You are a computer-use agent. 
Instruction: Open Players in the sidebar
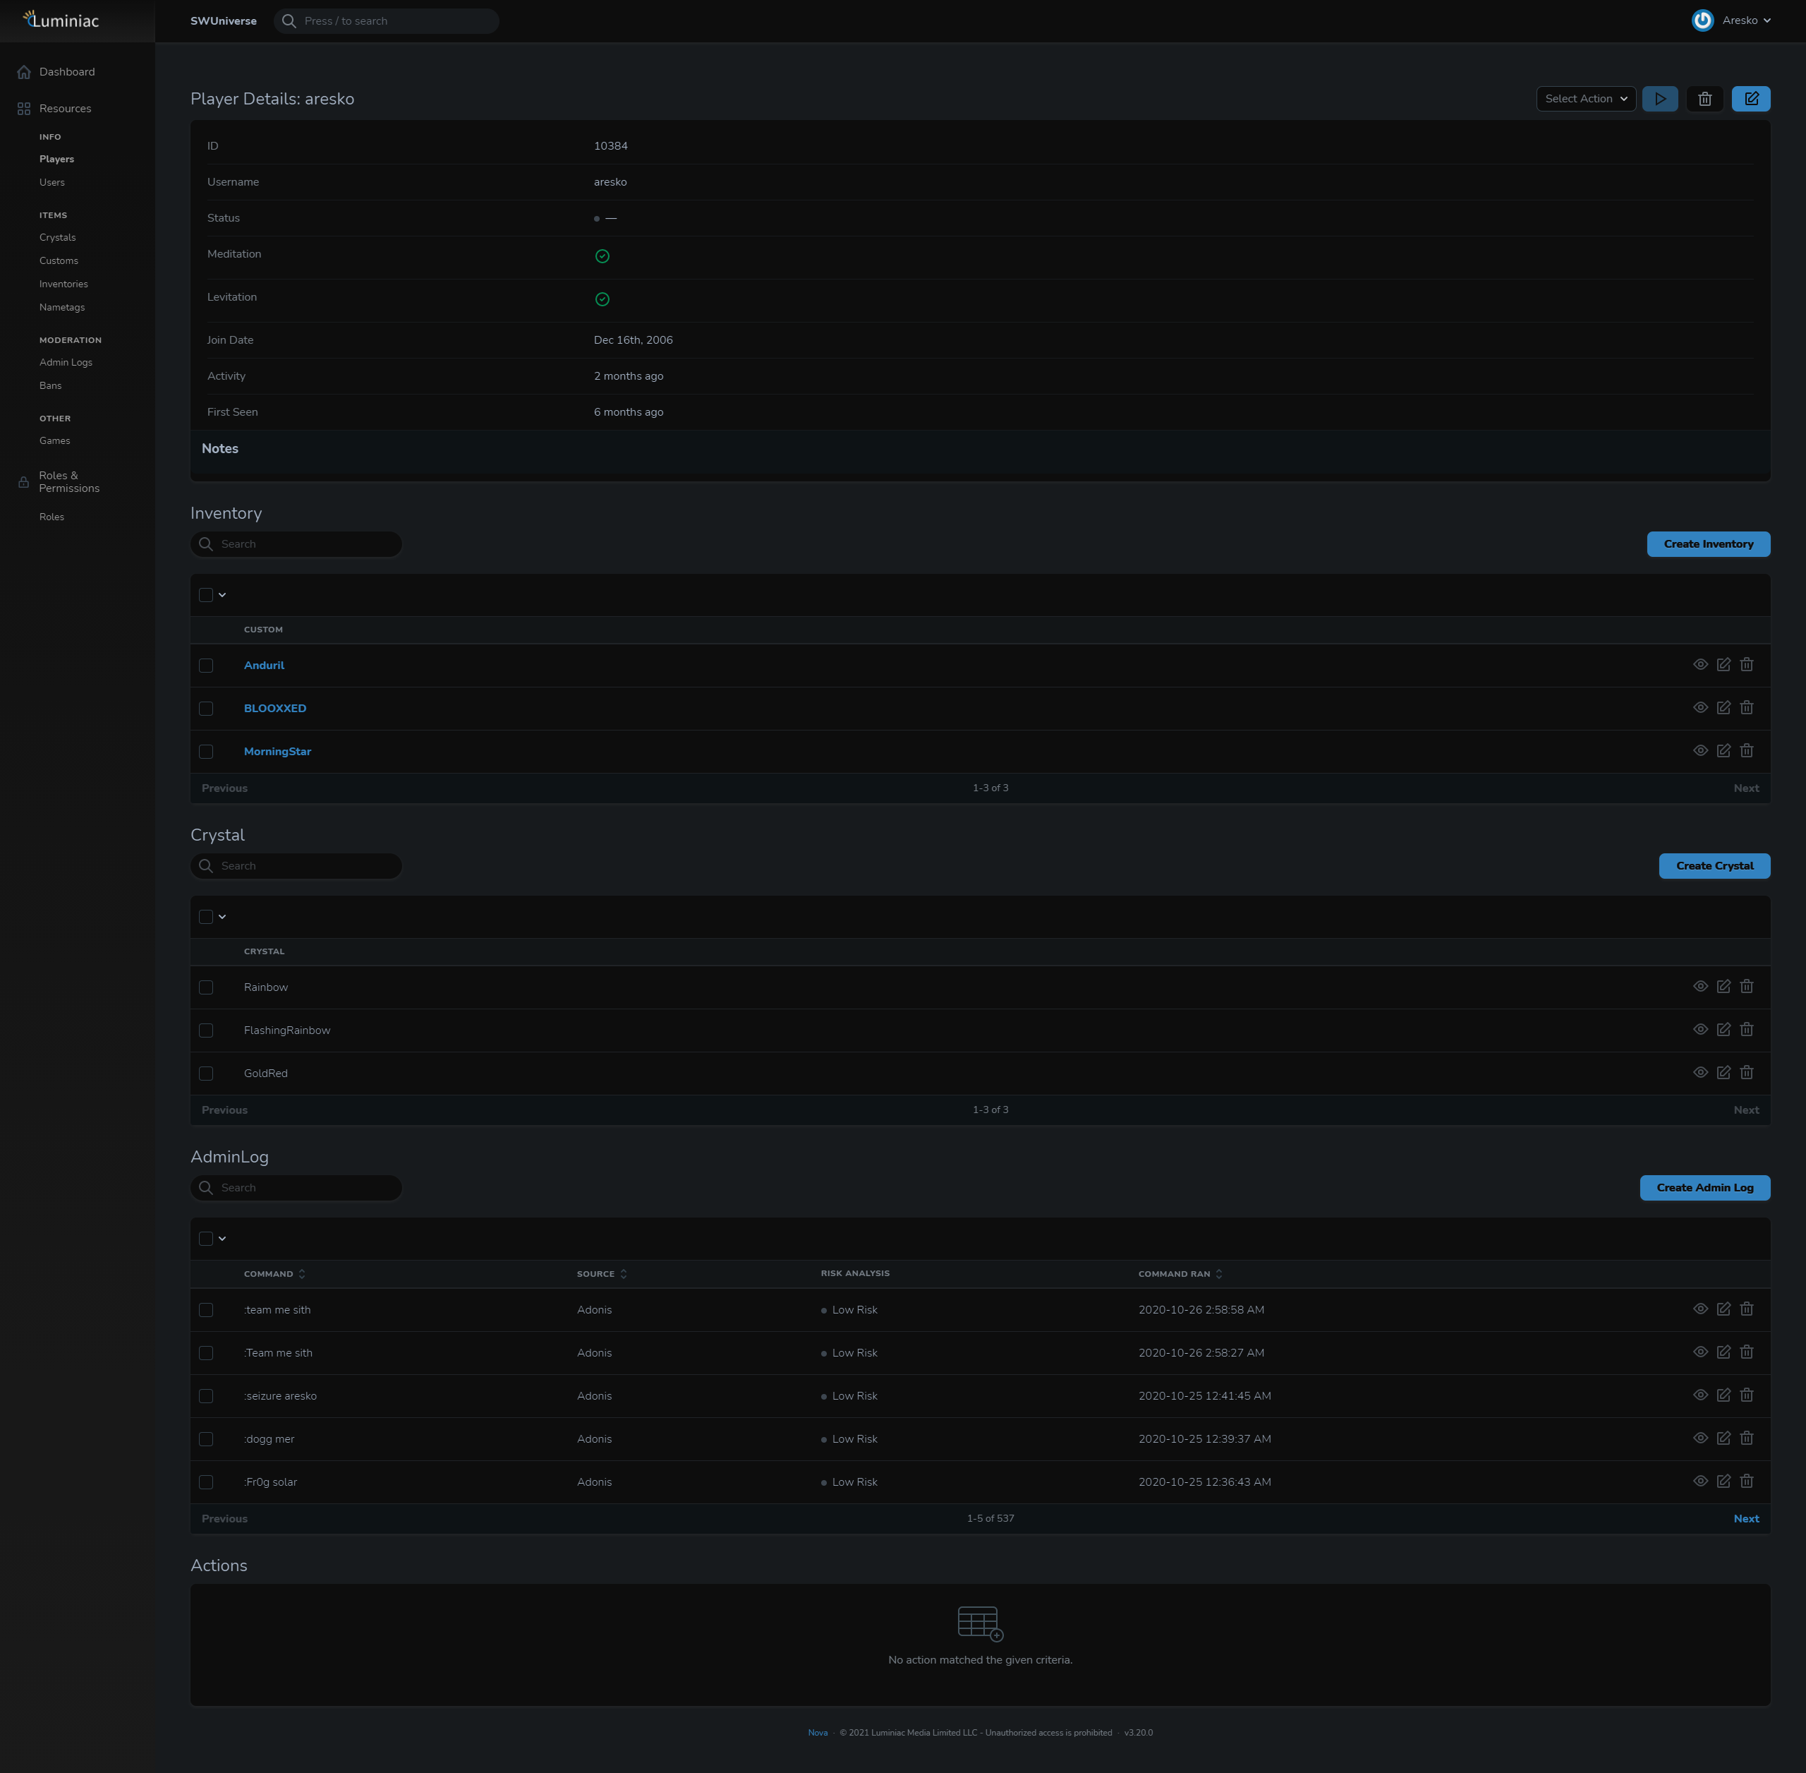(x=56, y=158)
